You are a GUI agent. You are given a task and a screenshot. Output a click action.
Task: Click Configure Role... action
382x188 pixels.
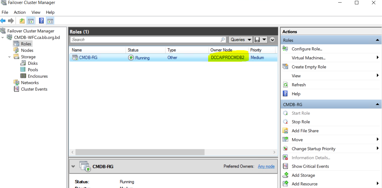click(307, 49)
